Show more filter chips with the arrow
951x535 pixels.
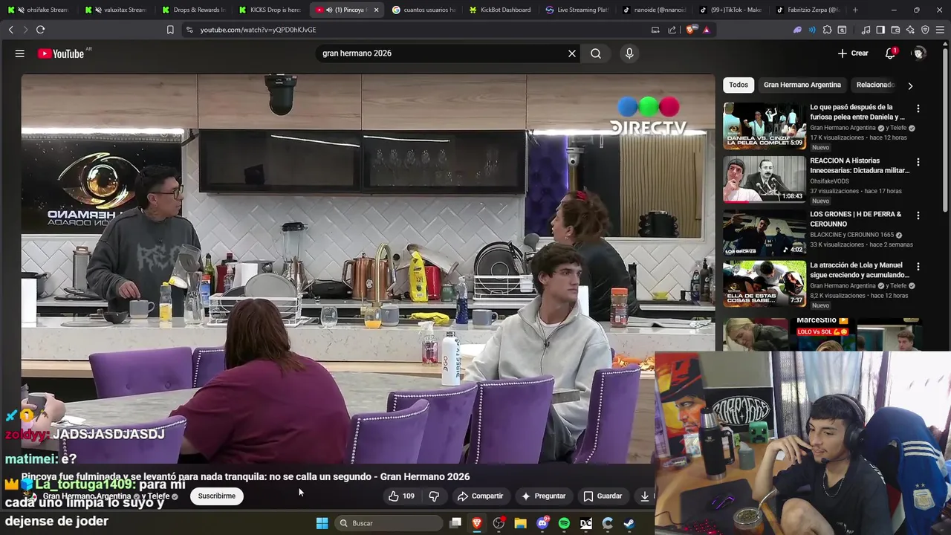(910, 85)
